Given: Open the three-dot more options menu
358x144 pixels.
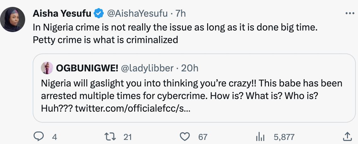Looking at the screenshot, I should (x=350, y=14).
